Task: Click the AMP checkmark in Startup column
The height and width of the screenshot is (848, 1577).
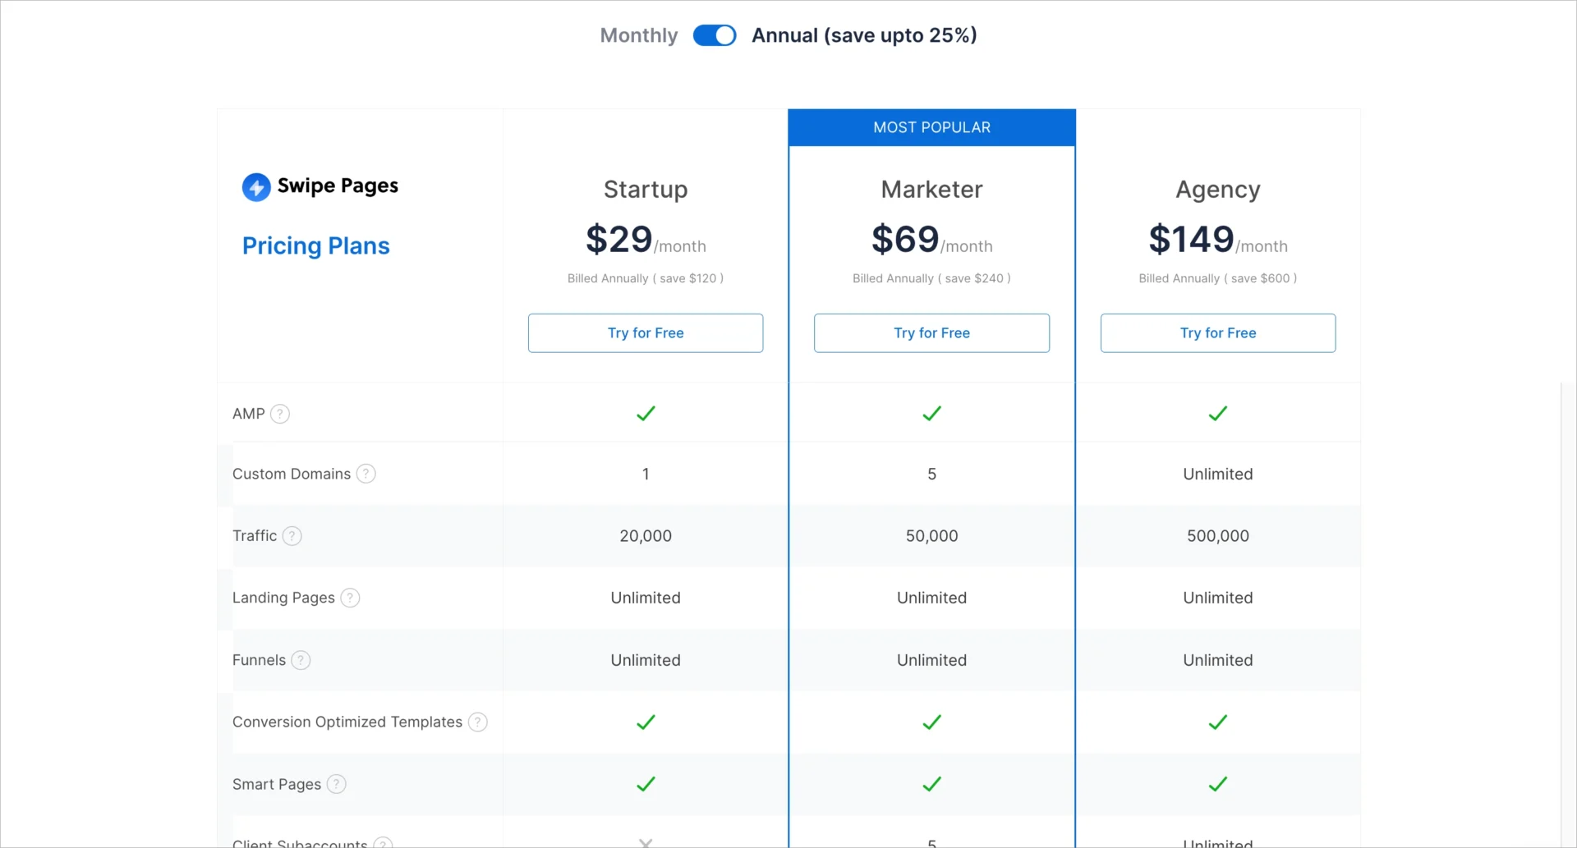Action: point(646,413)
